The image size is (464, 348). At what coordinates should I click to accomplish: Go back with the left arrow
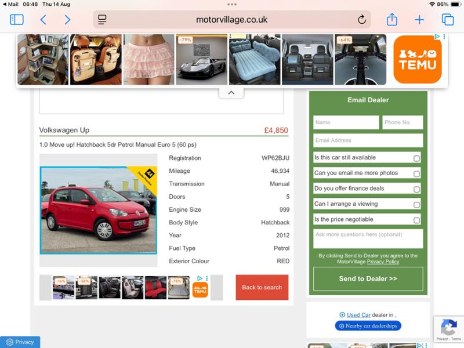(x=43, y=20)
